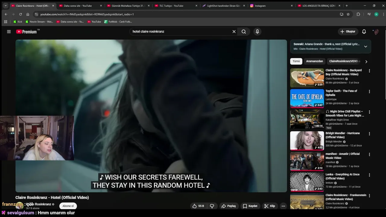Screen dimensions: 386x217
Task: Click the YouTube search input field
Action: click(x=181, y=32)
